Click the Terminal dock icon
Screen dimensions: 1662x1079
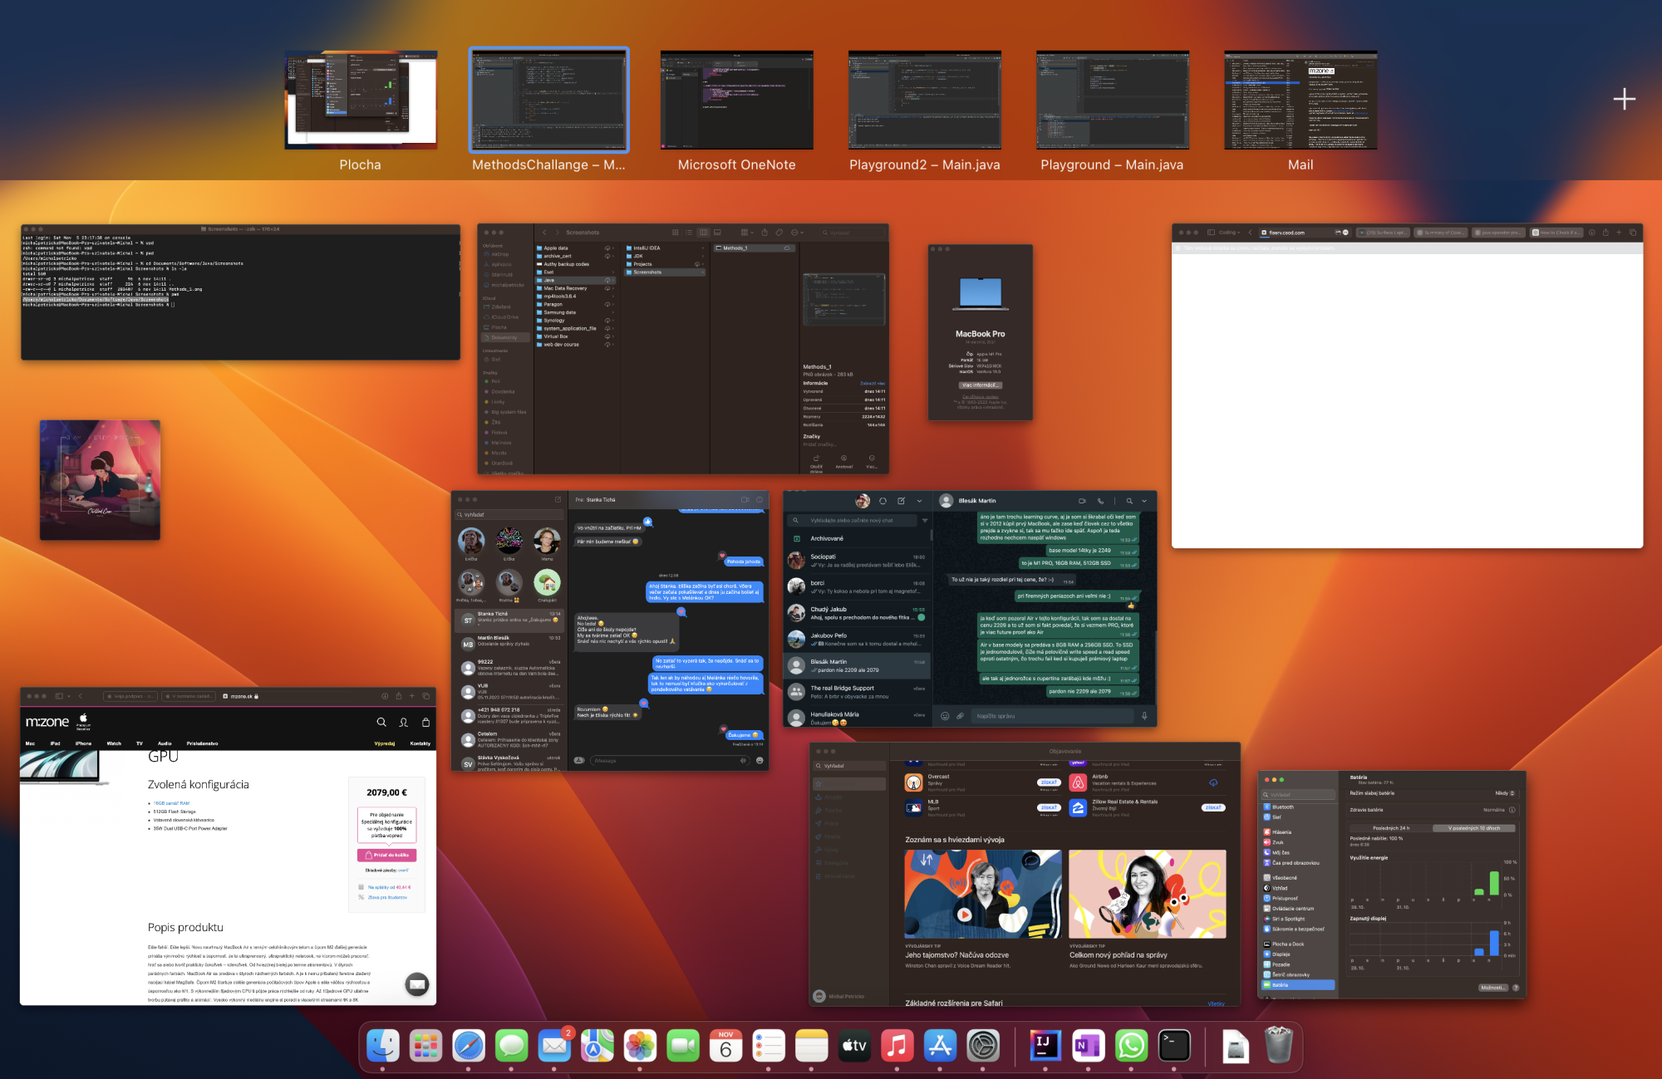pyautogui.click(x=1174, y=1045)
